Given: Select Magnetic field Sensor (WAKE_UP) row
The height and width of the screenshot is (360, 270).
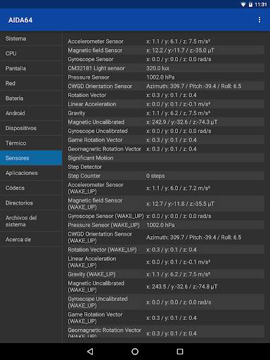Looking at the screenshot, I should [166, 204].
